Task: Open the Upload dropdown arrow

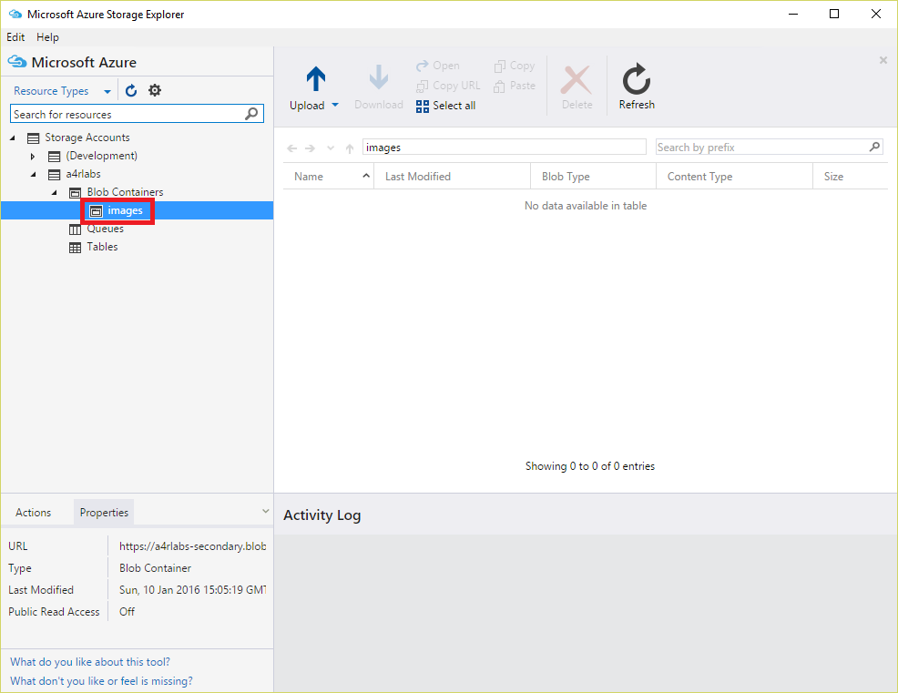Action: tap(335, 106)
